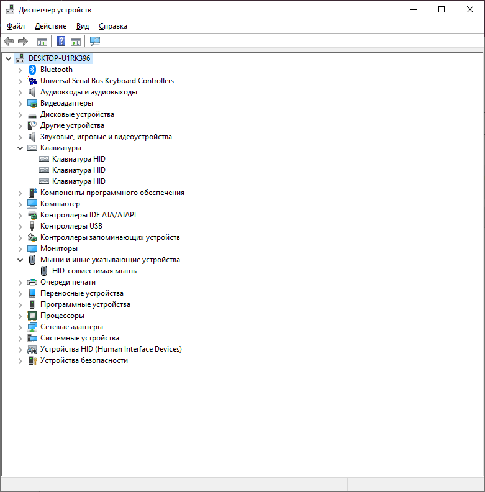Click the show/hide console tree icon
Image resolution: width=485 pixels, height=492 pixels.
click(42, 41)
